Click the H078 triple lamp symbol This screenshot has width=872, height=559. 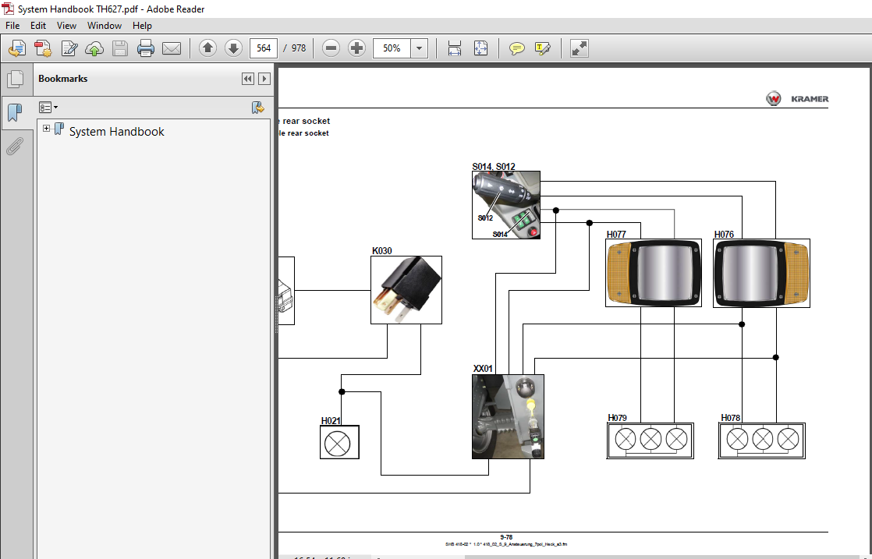(762, 440)
